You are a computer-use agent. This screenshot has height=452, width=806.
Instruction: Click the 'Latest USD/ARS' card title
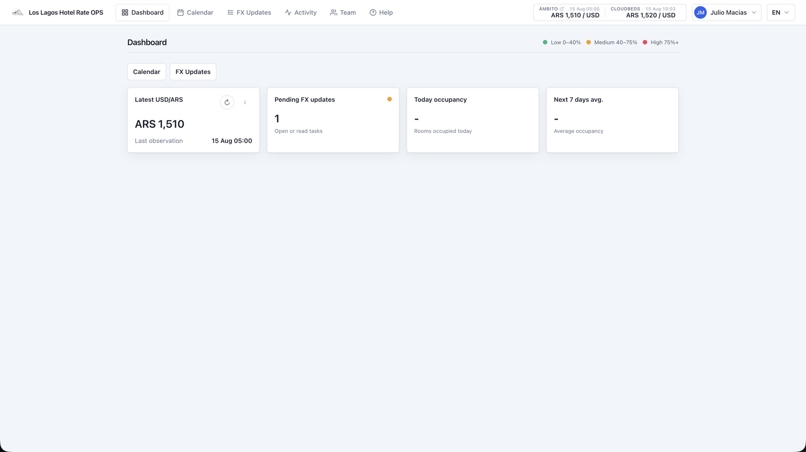[x=159, y=99]
